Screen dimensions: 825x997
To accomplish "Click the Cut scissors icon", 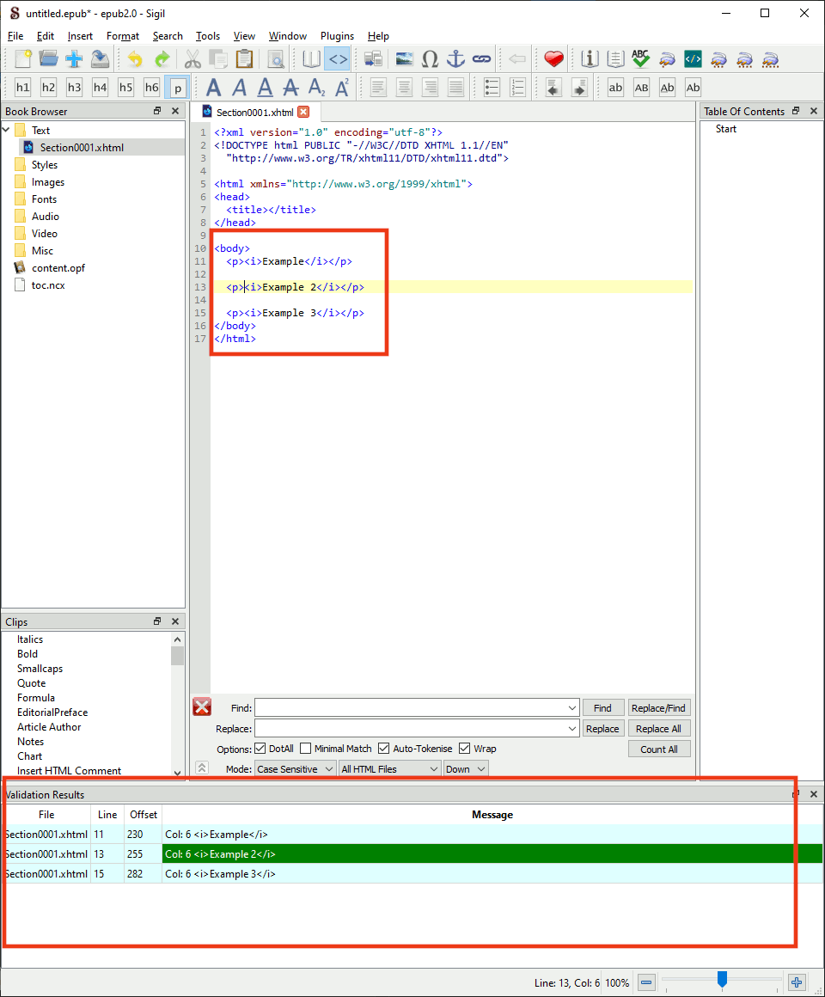I will tap(192, 59).
